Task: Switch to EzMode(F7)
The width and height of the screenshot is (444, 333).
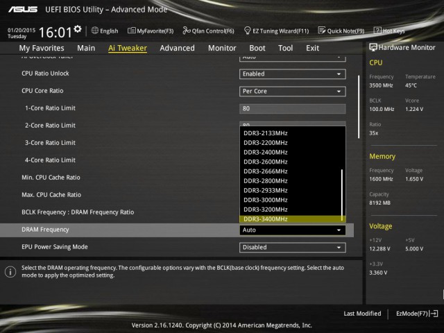Action: [417, 314]
